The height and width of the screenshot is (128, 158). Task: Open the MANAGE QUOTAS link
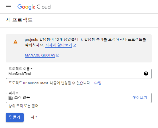[x=40, y=55]
